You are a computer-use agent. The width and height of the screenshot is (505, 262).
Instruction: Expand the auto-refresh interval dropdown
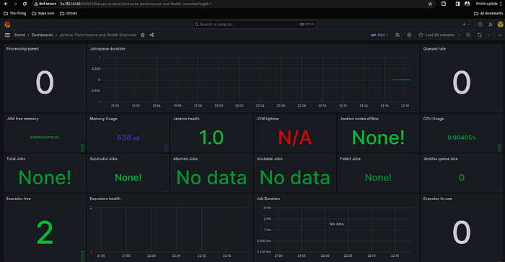(488, 35)
